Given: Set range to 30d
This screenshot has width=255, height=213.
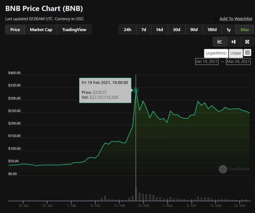Looking at the screenshot, I should point(177,30).
